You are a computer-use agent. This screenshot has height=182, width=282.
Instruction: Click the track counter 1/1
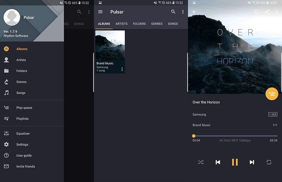275,125
